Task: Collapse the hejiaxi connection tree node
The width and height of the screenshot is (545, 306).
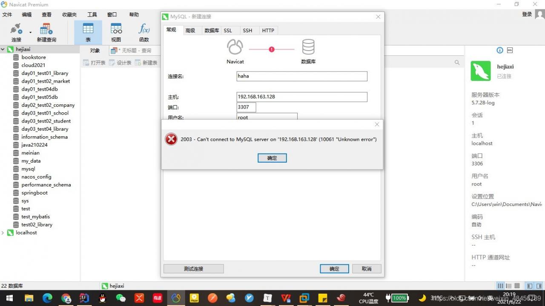Action: click(3, 49)
